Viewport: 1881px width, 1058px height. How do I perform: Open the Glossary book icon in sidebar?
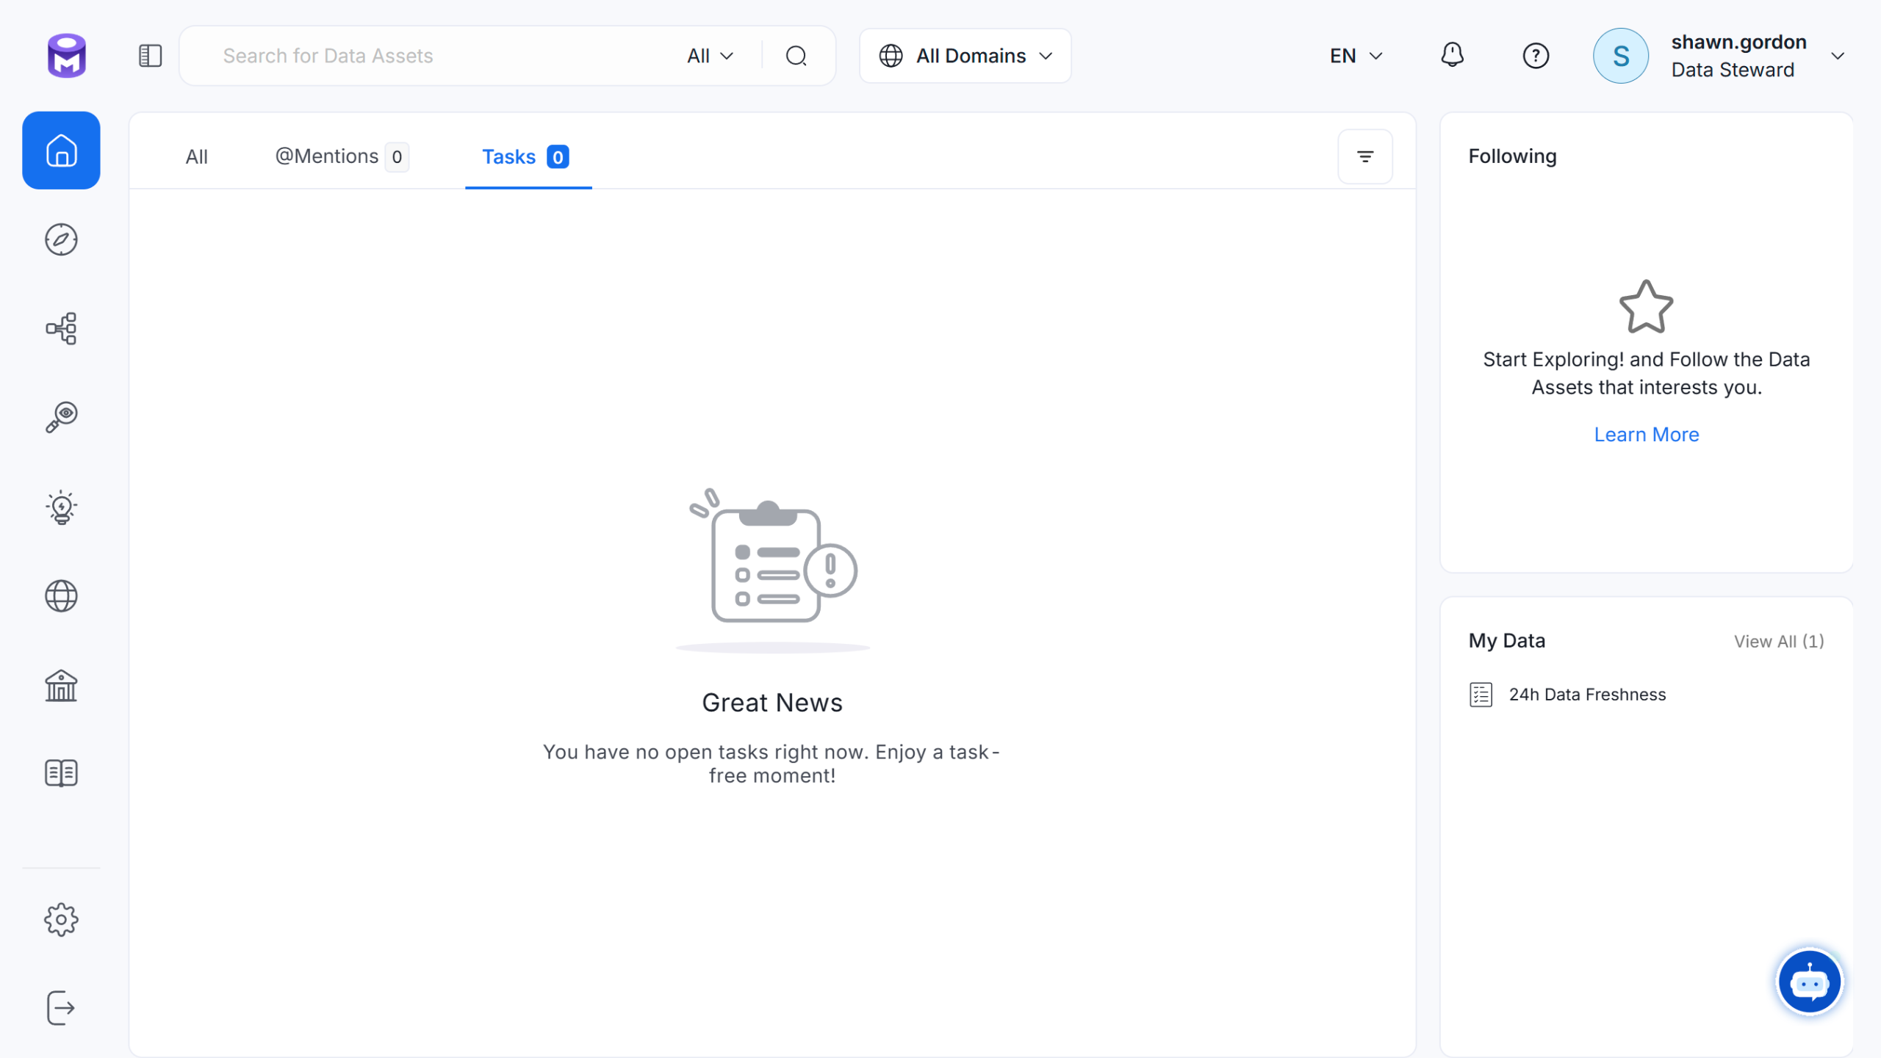click(61, 773)
